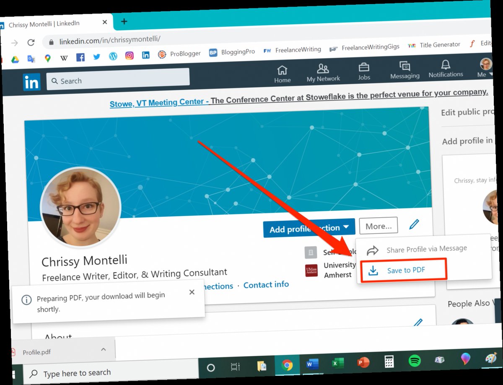503x385 pixels.
Task: Expand the Profile.pdf download chevron
Action: tap(103, 349)
